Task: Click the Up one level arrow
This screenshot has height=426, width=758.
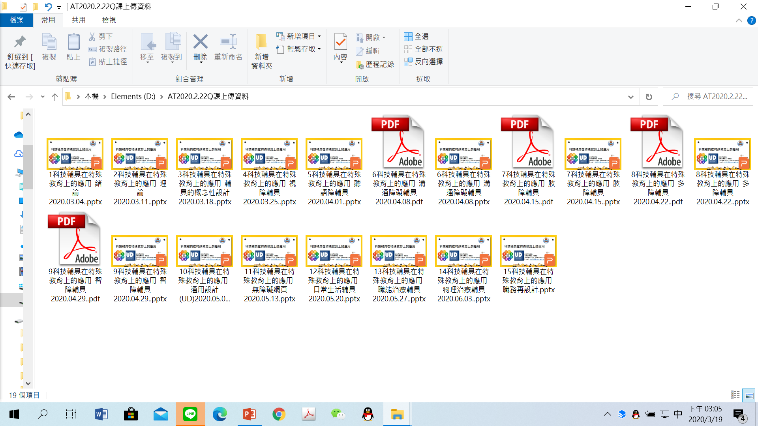Action: point(55,97)
